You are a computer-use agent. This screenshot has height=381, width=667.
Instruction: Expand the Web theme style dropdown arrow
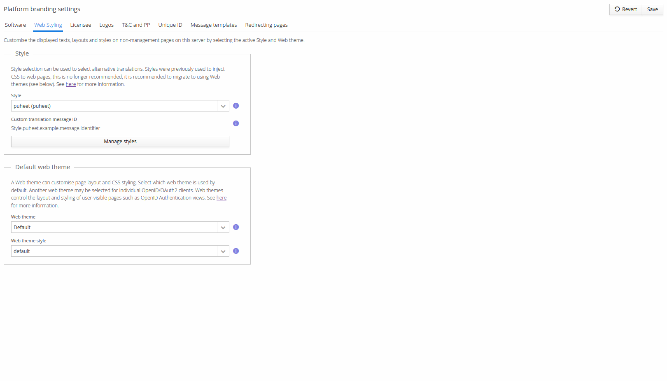click(223, 251)
